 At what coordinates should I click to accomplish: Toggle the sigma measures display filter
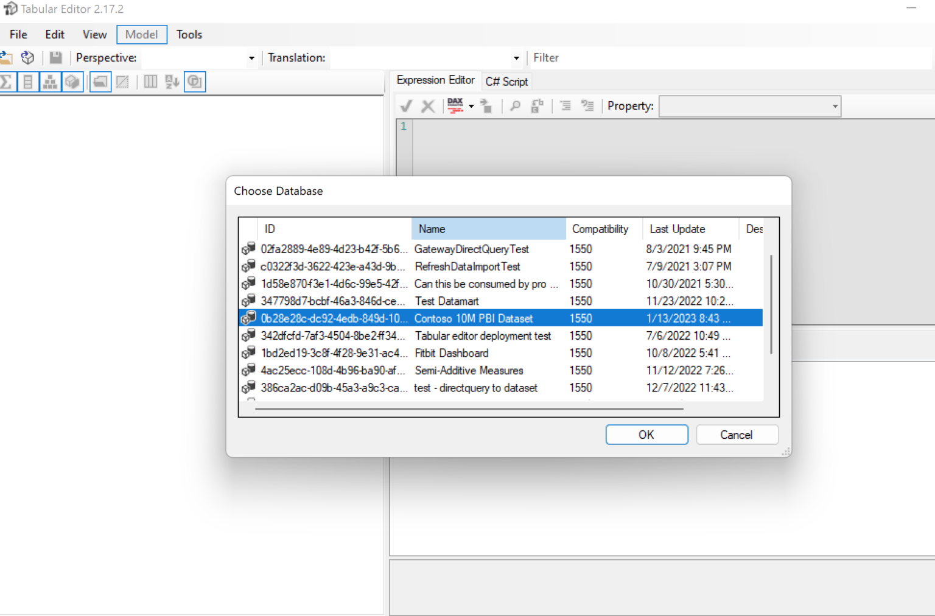coord(7,82)
